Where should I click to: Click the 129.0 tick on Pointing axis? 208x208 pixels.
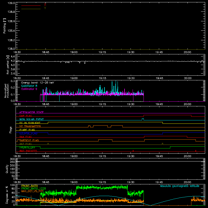point(11,3)
